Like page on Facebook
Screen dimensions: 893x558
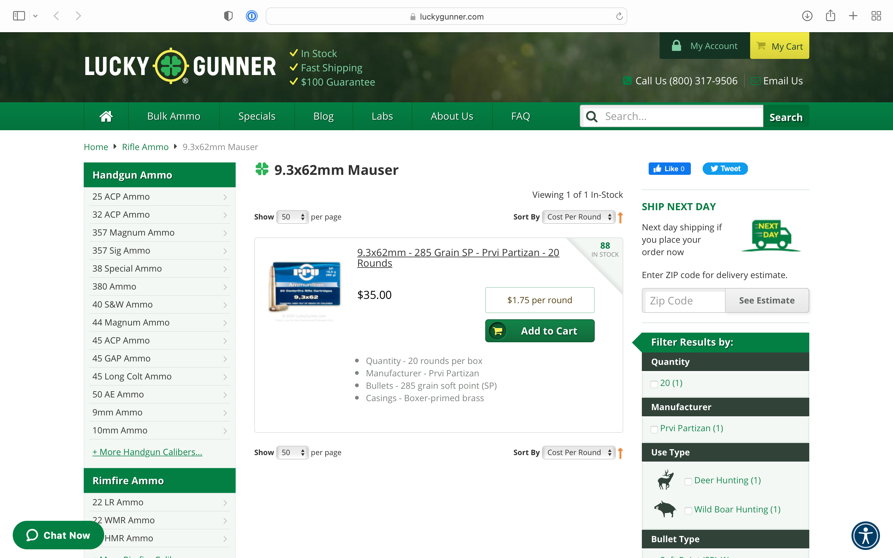(669, 169)
